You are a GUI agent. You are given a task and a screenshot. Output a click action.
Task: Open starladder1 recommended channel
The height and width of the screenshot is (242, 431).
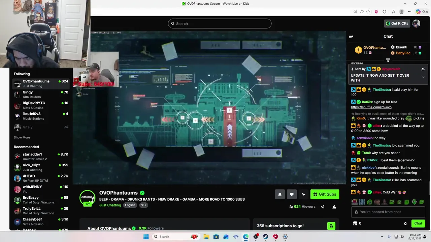tap(41, 157)
